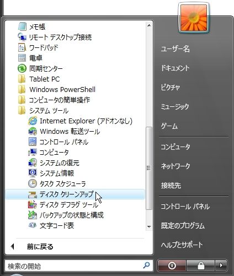Click the 検索の開始 search field
The width and height of the screenshot is (234, 276).
(x=78, y=266)
